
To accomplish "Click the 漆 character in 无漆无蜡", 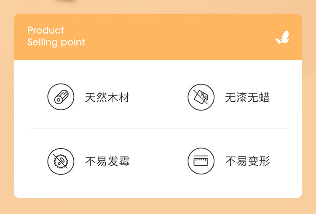I will (x=242, y=98).
